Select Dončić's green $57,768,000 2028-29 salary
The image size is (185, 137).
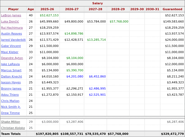[119, 21]
